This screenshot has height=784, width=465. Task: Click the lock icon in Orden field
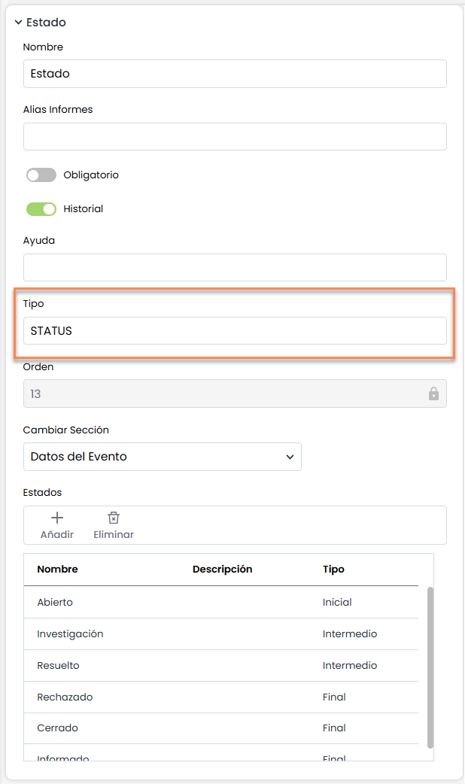433,394
